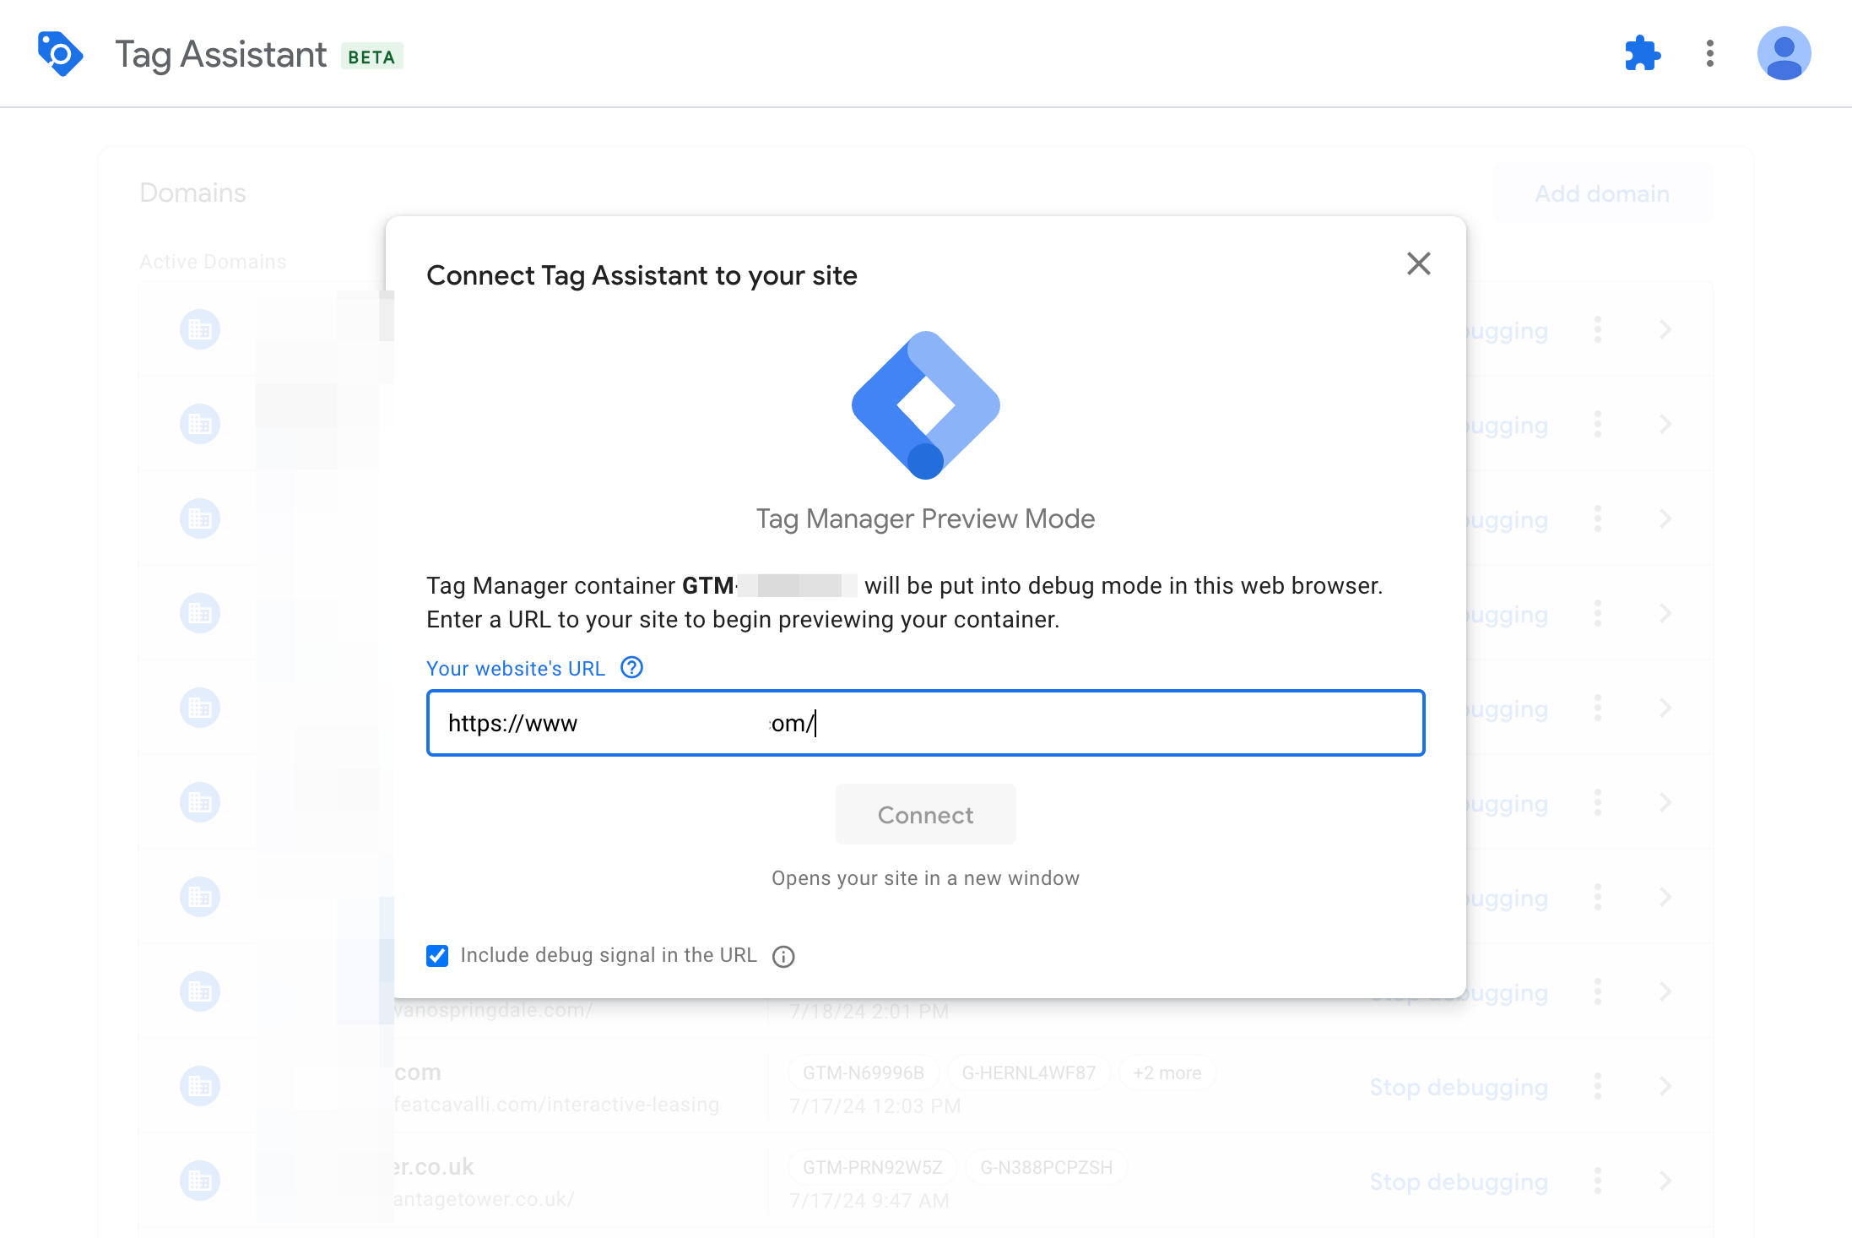This screenshot has width=1852, height=1238.
Task: Click the G-HERNL4WF87 tag chip
Action: (x=1028, y=1072)
